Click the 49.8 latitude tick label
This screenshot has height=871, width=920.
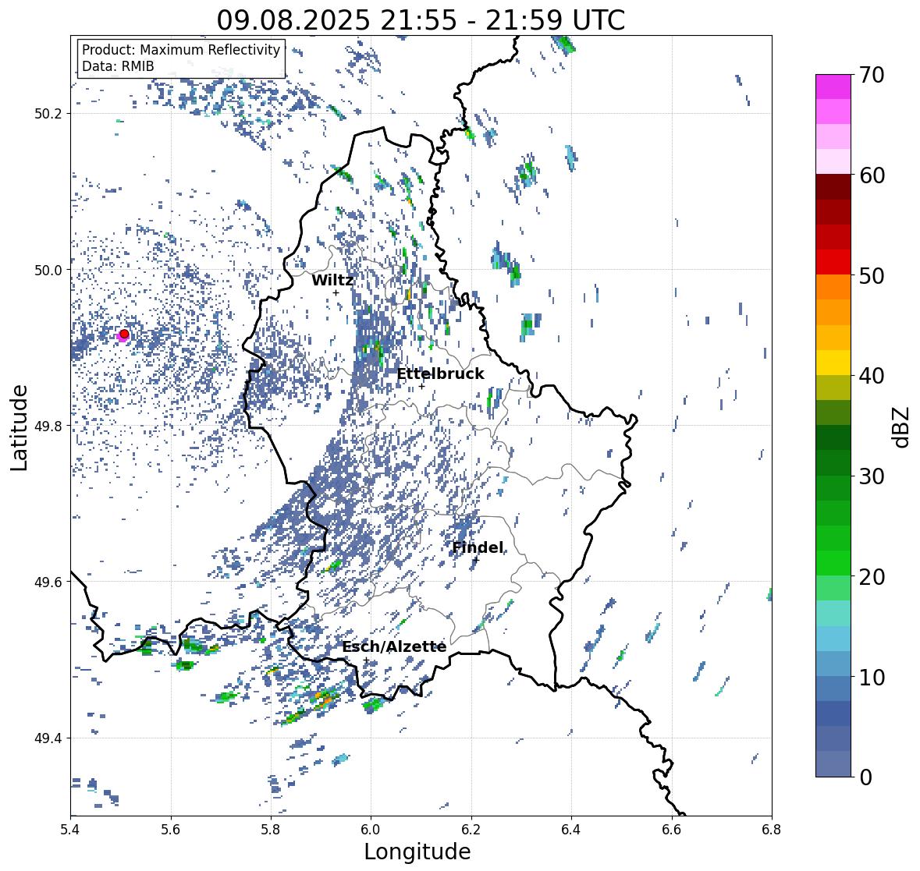tap(48, 426)
